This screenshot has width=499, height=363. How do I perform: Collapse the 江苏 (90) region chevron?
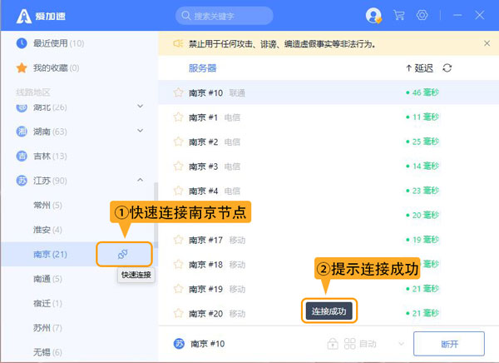point(140,180)
